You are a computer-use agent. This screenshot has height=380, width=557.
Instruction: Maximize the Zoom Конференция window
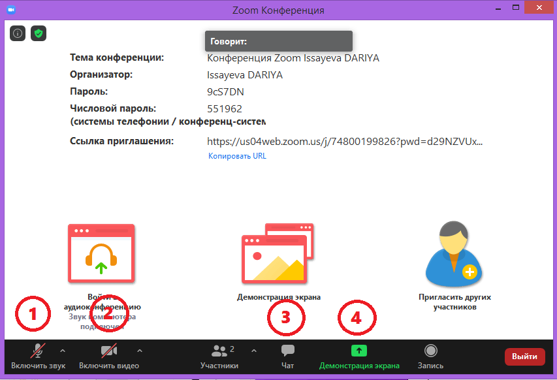tap(516, 8)
